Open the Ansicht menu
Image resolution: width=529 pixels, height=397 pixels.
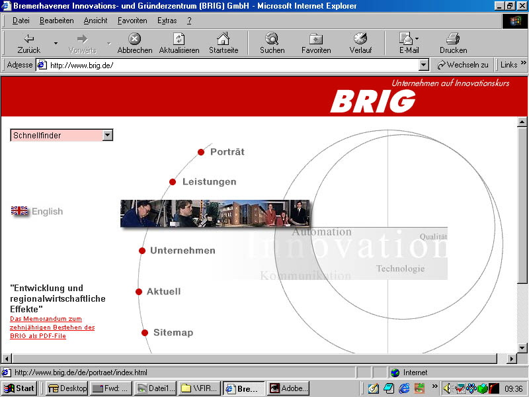[95, 21]
